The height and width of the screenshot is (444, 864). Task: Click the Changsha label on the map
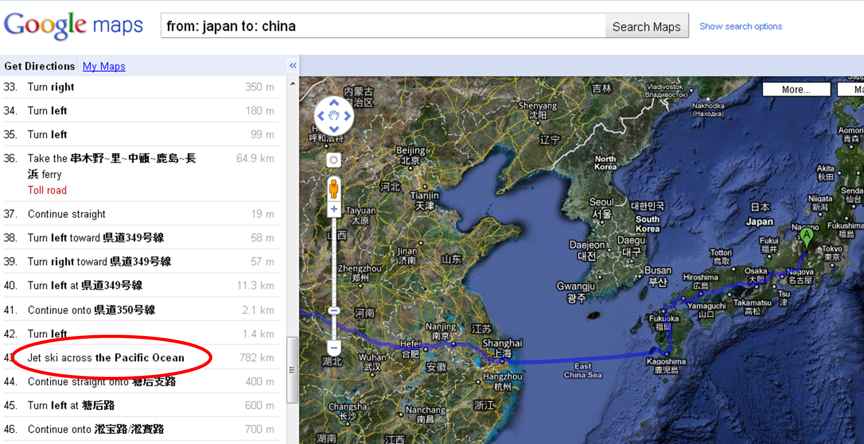tap(348, 411)
